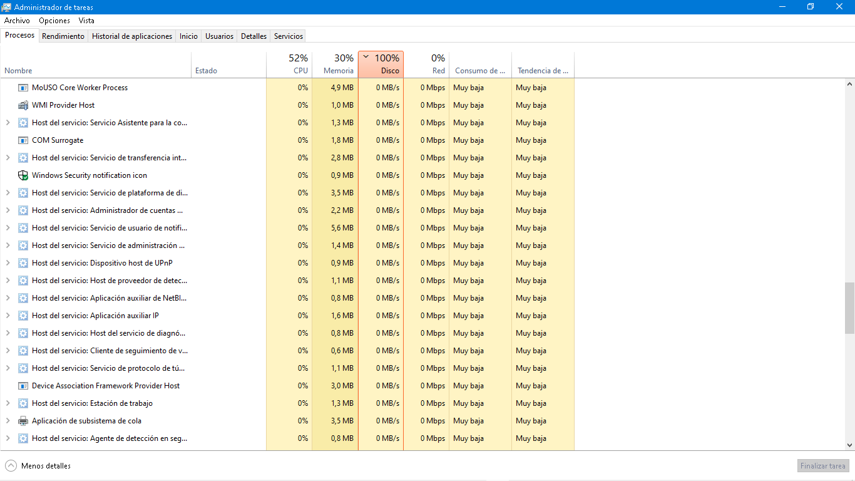Expand Dispositivo host de UPnP row
Viewport: 855px width, 481px height.
pos(8,263)
